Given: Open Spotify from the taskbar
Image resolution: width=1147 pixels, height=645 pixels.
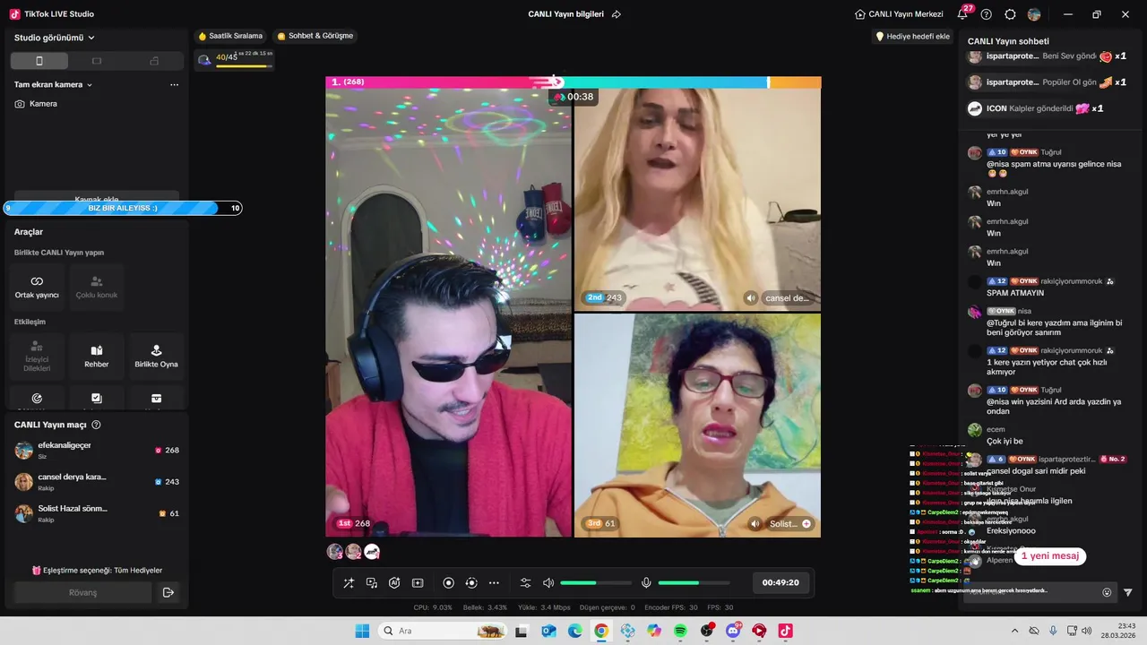Looking at the screenshot, I should coord(680,631).
